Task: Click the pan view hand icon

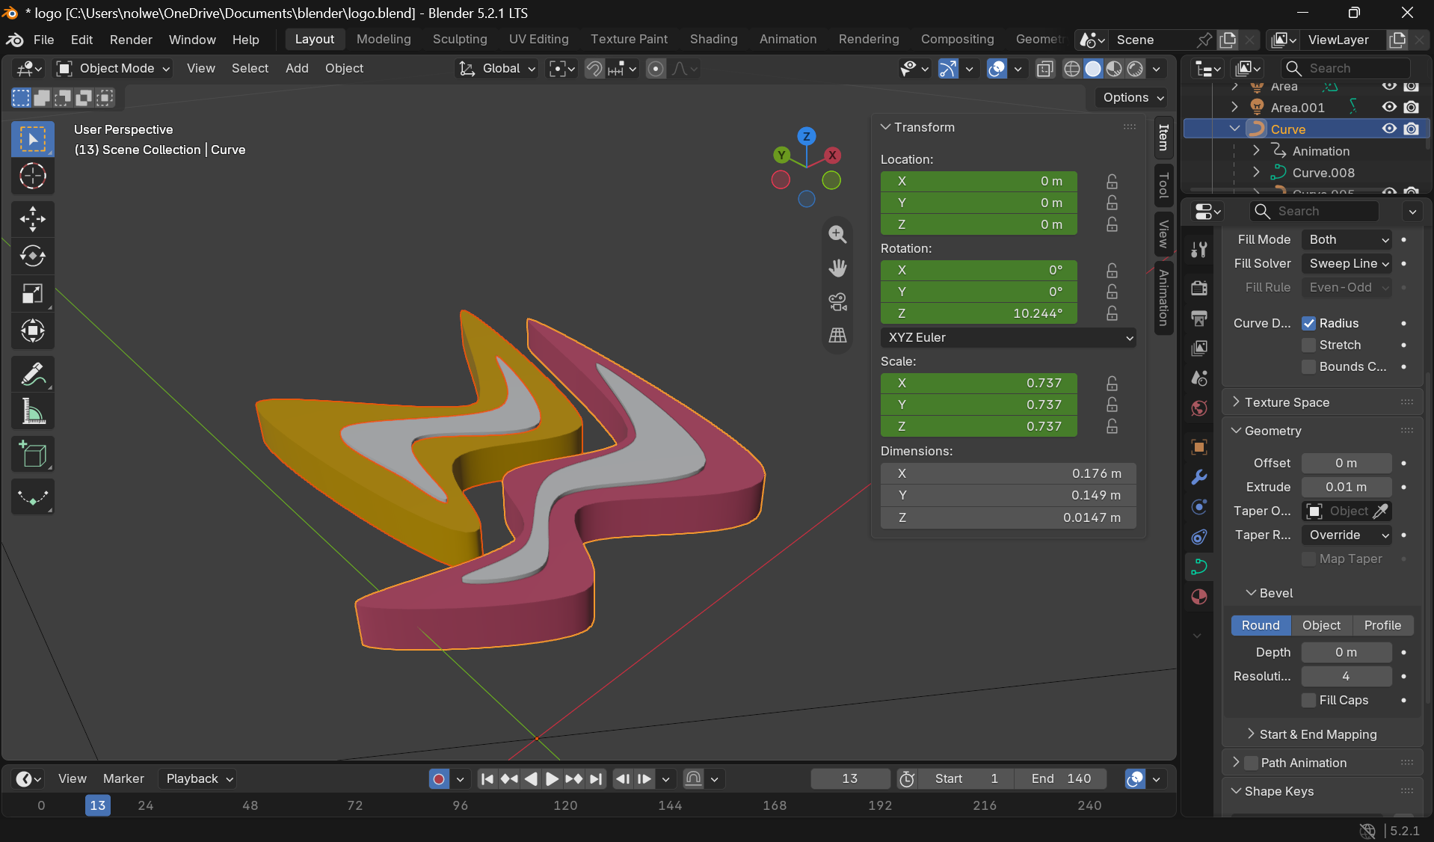Action: tap(837, 268)
